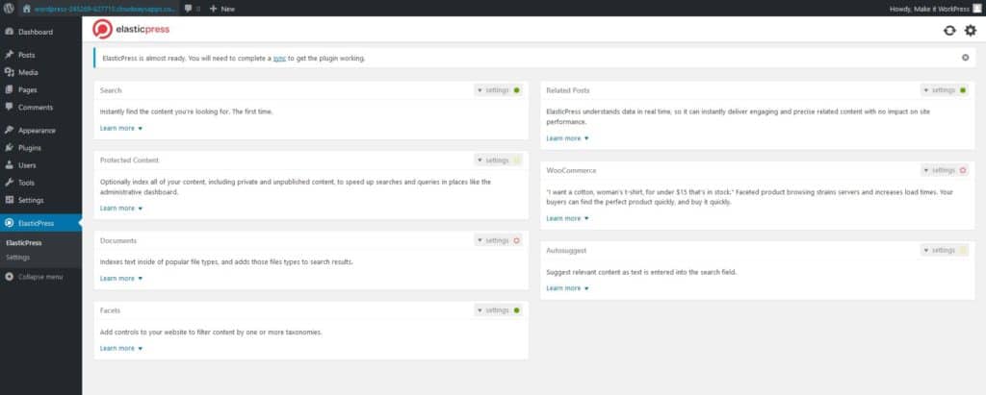This screenshot has height=395, width=986.
Task: Click the user avatar in the admin bar
Action: [976, 9]
